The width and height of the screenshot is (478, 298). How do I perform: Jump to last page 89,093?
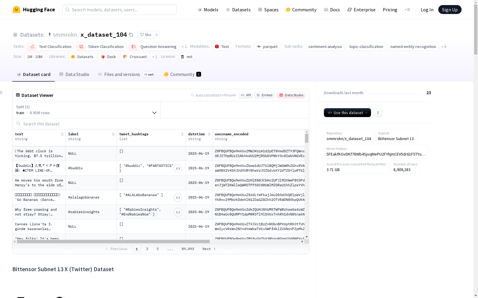[188, 249]
